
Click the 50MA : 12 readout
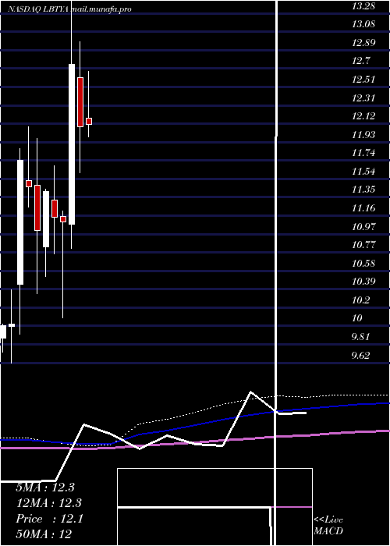(x=44, y=534)
